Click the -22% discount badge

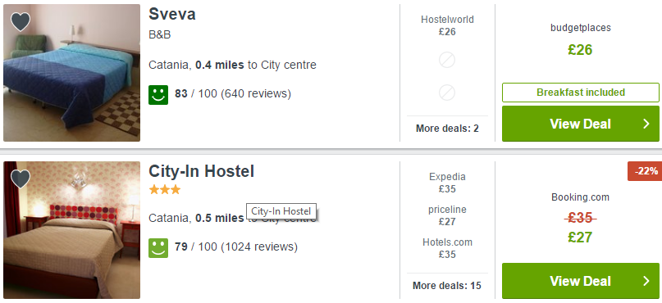[645, 171]
